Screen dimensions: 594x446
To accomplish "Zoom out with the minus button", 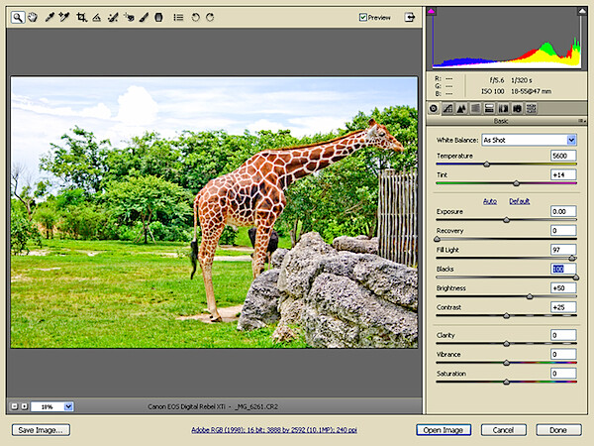I will tap(15, 406).
